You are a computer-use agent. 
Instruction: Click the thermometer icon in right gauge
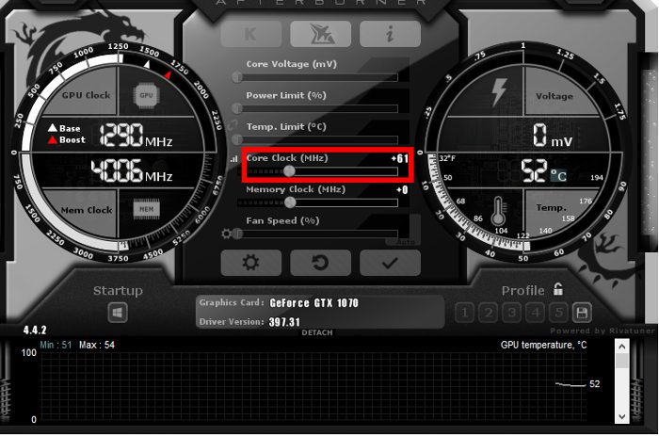tap(499, 211)
